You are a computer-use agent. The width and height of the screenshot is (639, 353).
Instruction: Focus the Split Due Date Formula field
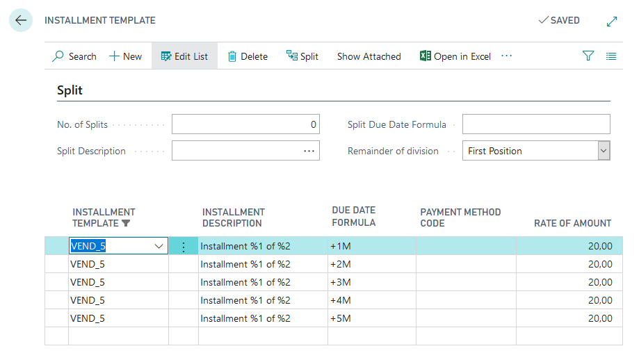click(535, 124)
